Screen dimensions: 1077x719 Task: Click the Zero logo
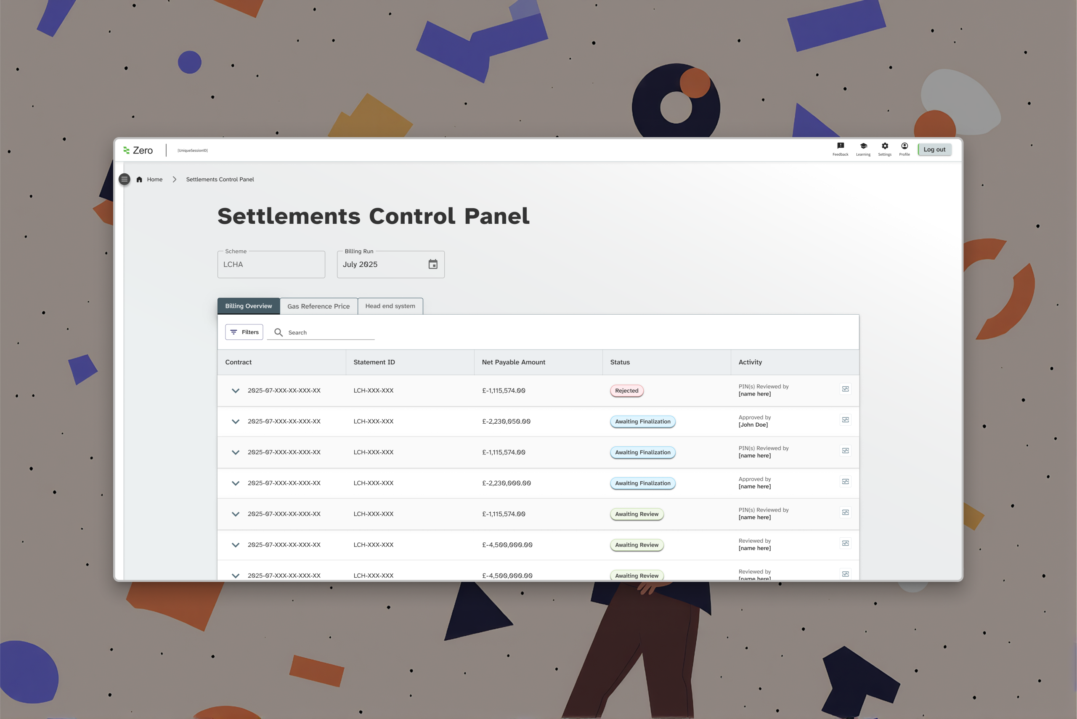coord(138,150)
